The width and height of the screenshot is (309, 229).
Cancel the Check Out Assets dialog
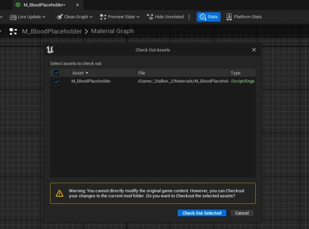[242, 213]
